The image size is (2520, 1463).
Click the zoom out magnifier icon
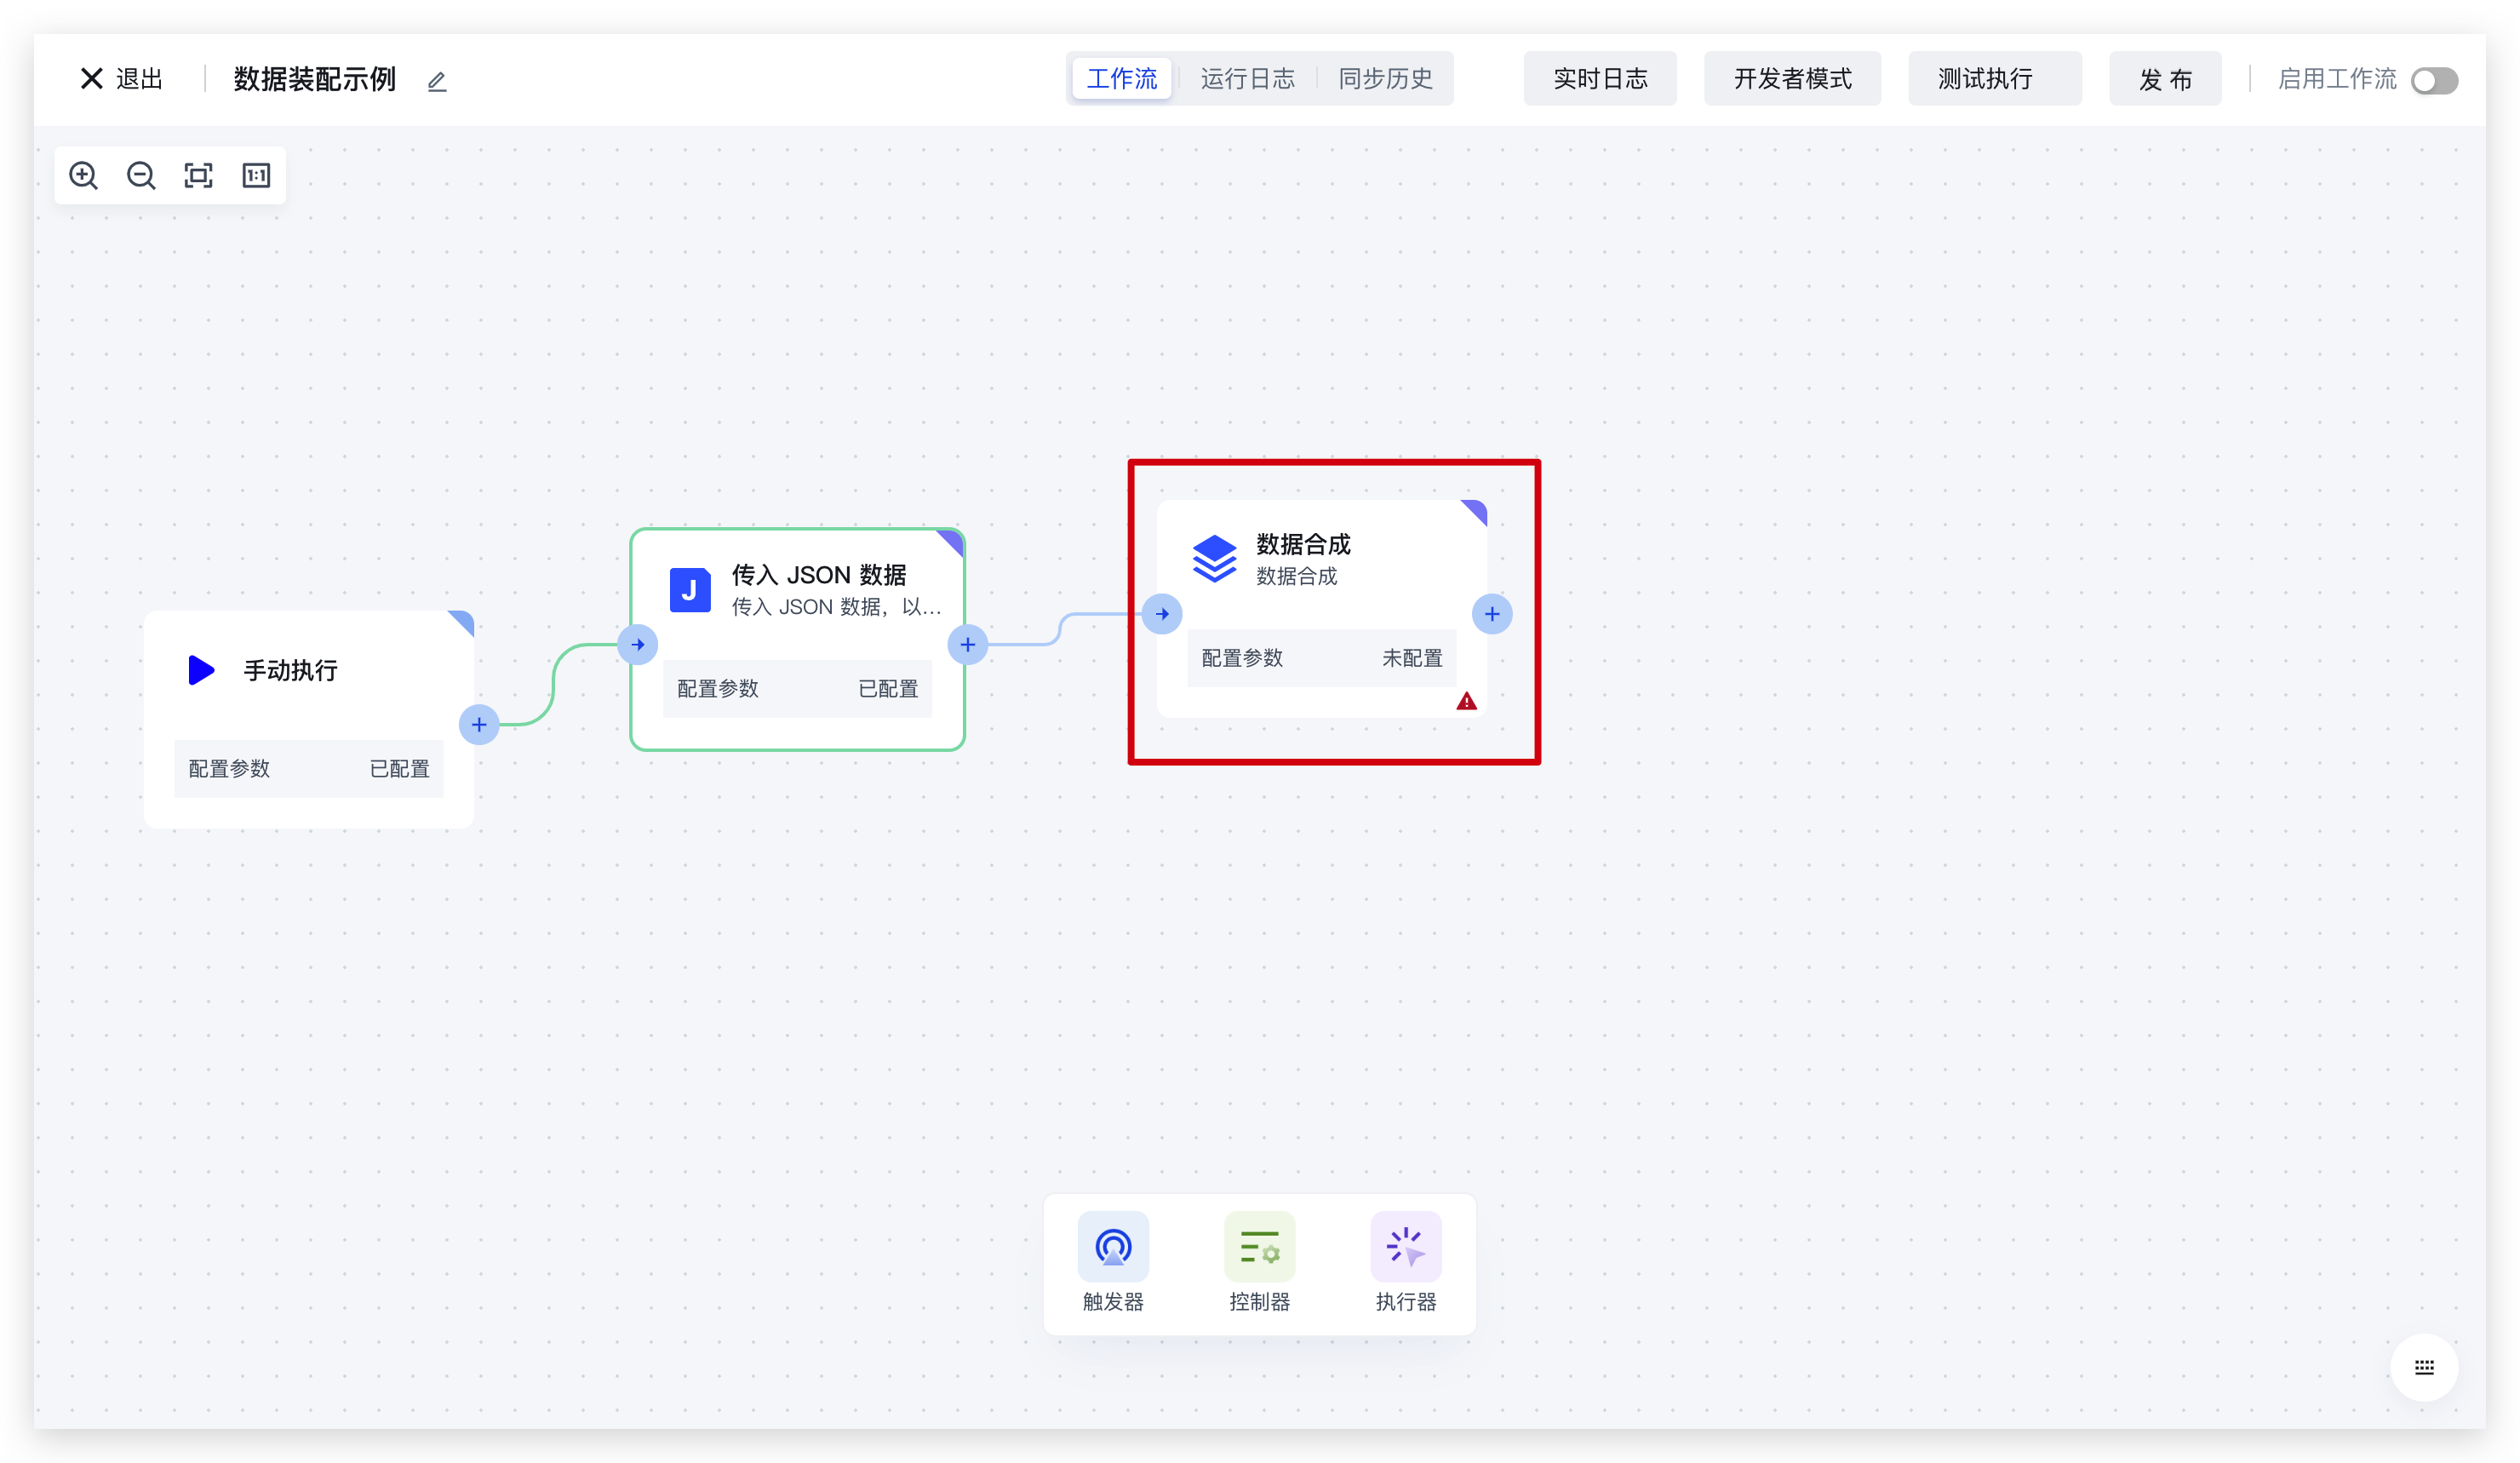click(x=141, y=176)
